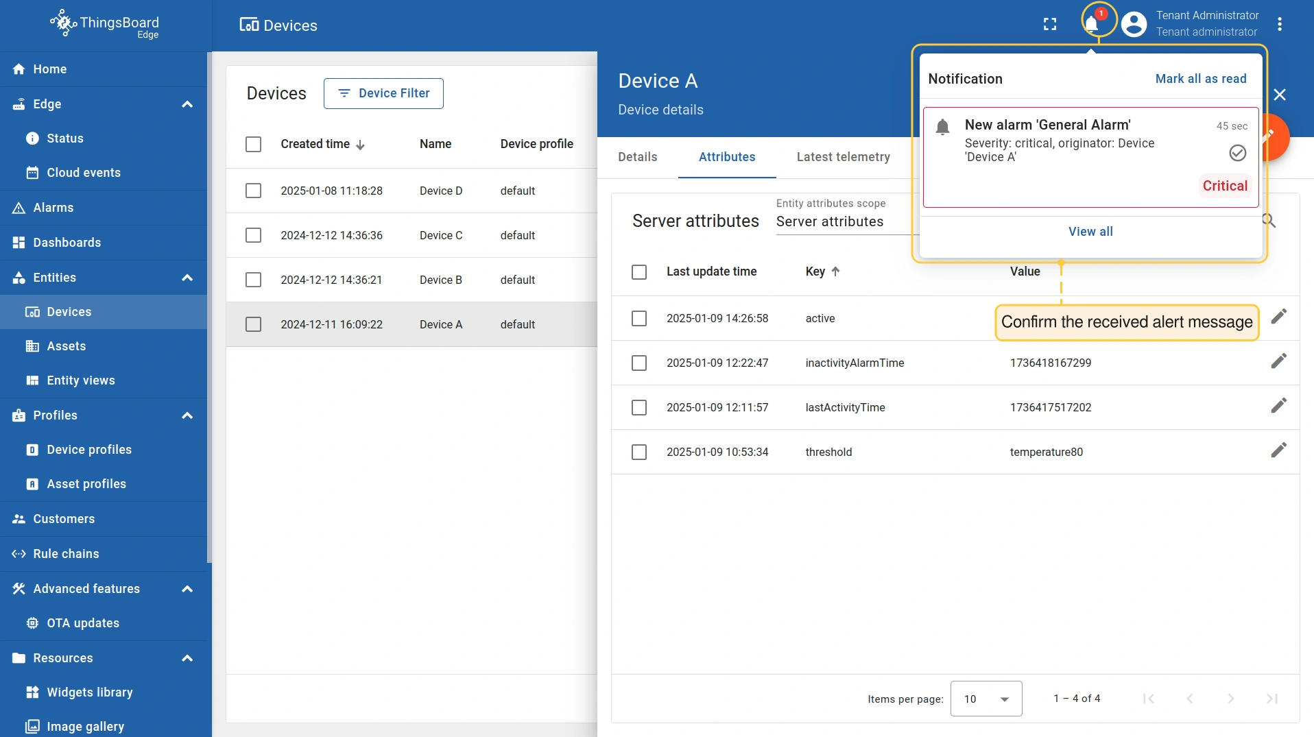Open the Details tab
Image resolution: width=1314 pixels, height=737 pixels.
pyautogui.click(x=637, y=157)
